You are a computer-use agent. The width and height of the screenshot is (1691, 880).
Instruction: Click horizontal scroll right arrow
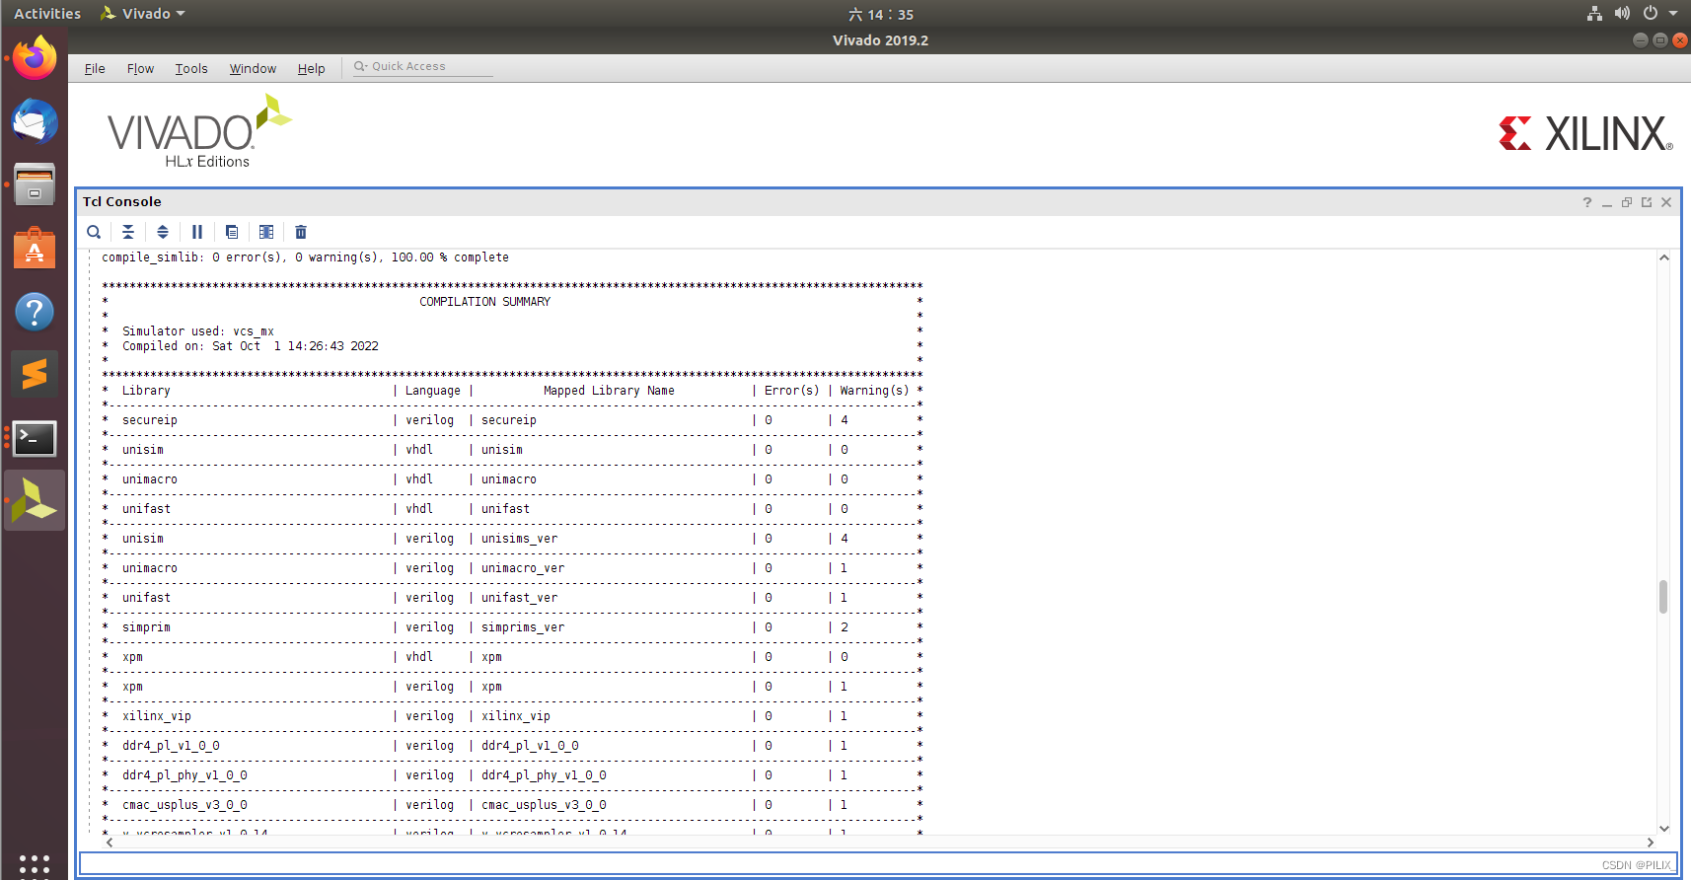tap(1651, 843)
